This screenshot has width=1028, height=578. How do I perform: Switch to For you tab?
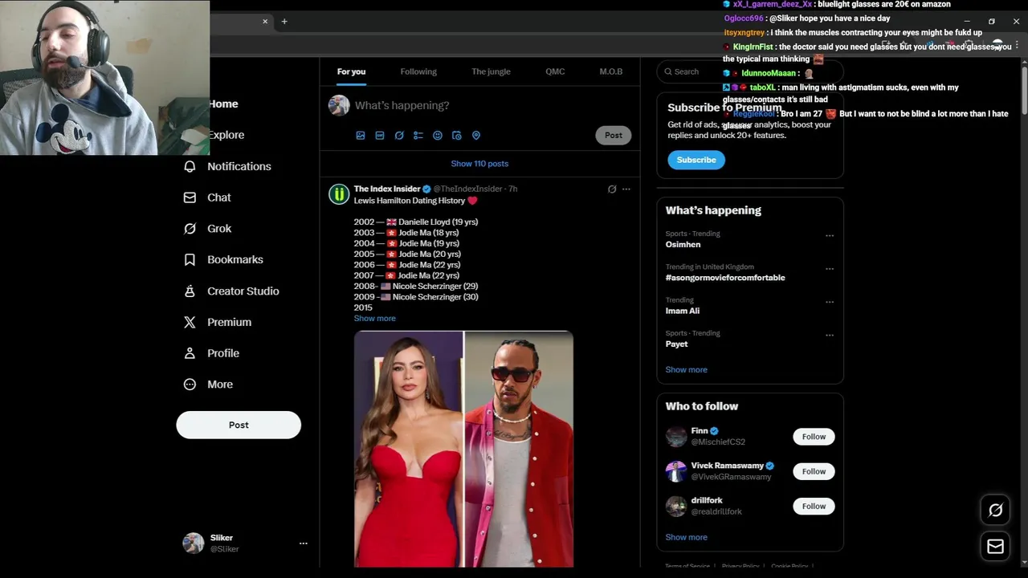(351, 71)
